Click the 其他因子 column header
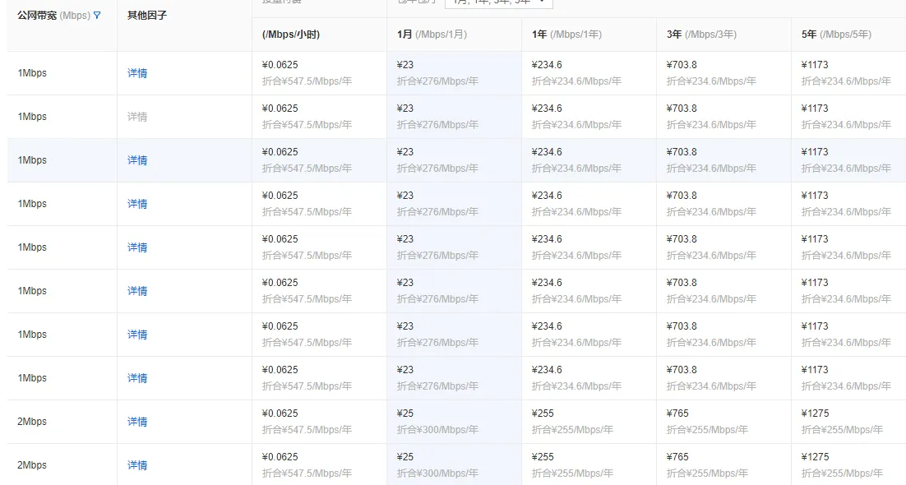The height and width of the screenshot is (485, 906). coord(147,16)
